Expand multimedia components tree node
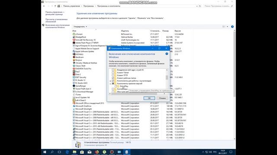Viewport: 277px width, 155px height. coord(110,81)
